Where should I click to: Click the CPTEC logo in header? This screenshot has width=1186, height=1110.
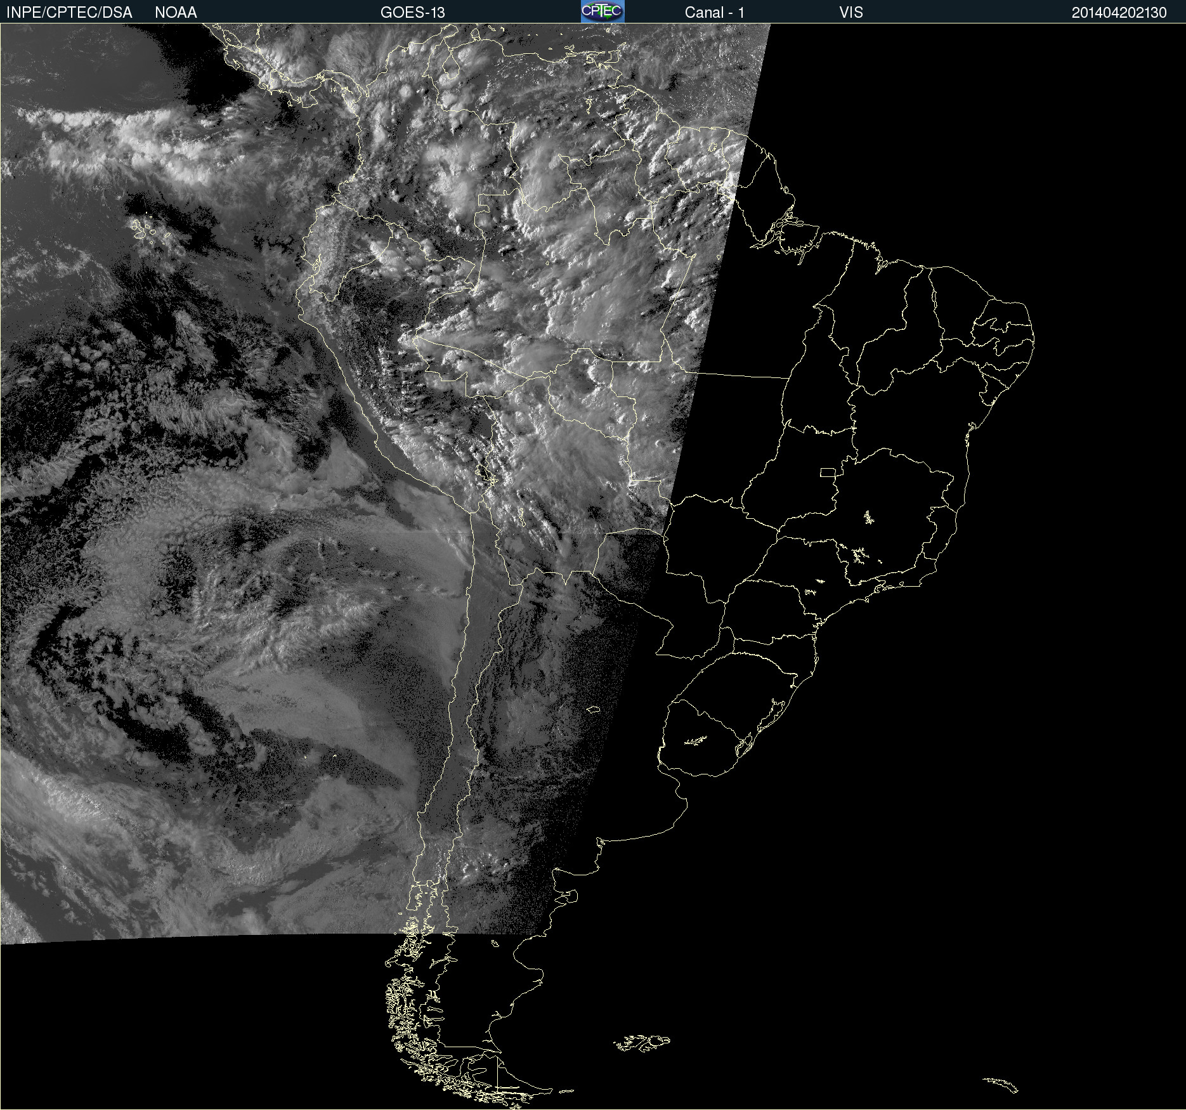603,11
